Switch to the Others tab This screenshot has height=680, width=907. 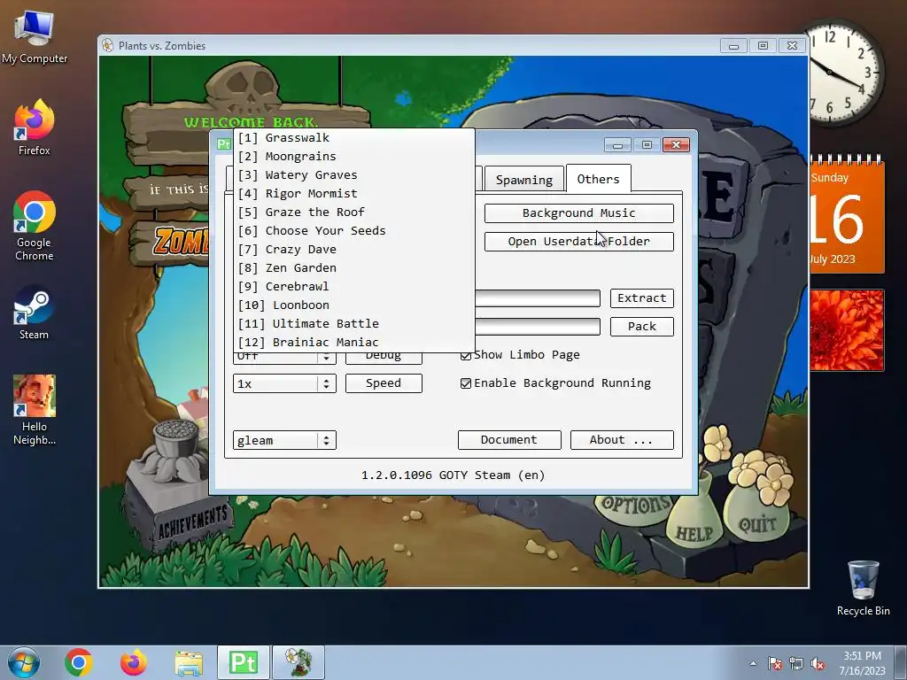pos(598,179)
